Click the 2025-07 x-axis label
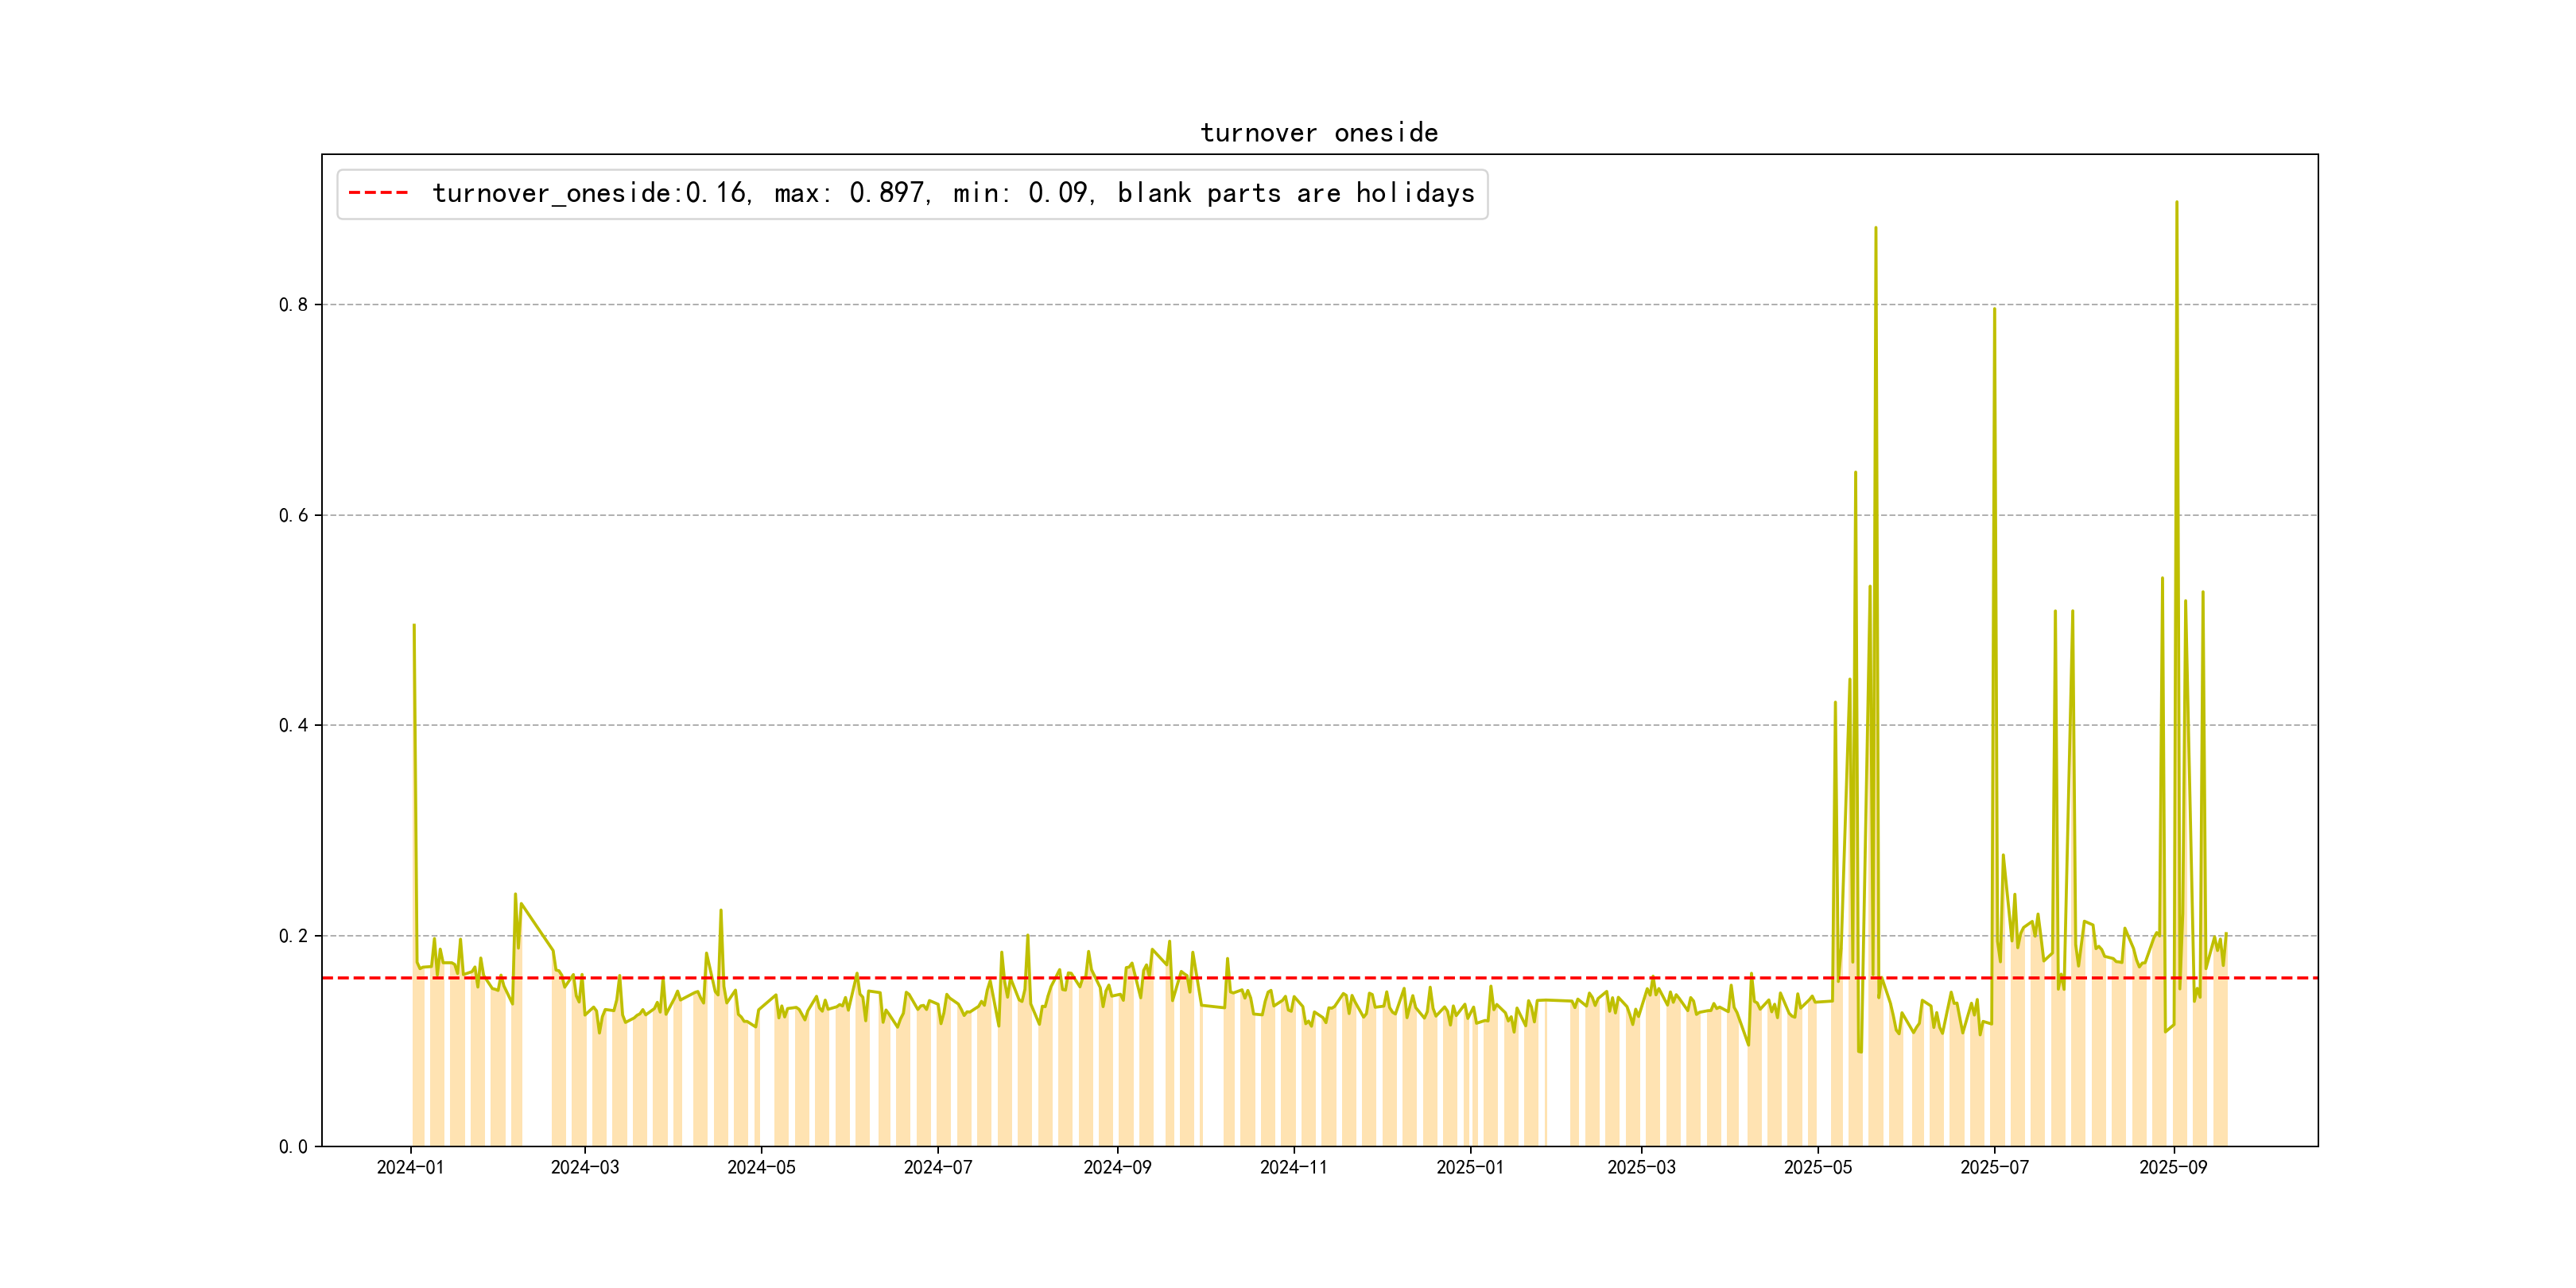The height and width of the screenshot is (1288, 2576). [x=1994, y=1168]
